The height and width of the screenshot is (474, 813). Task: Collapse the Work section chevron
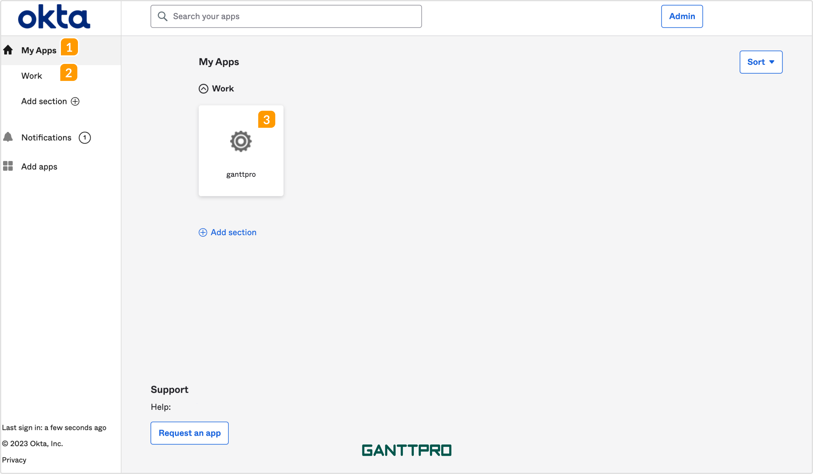tap(204, 89)
